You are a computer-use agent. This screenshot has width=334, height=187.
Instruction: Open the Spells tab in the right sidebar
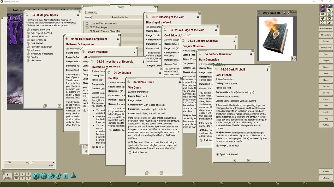coord(326,112)
